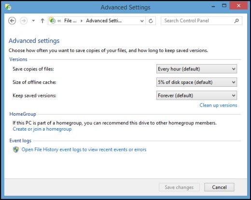Screen dimensions: 251x200
Task: Click the shield icon beside event logs
Action: tap(16, 149)
